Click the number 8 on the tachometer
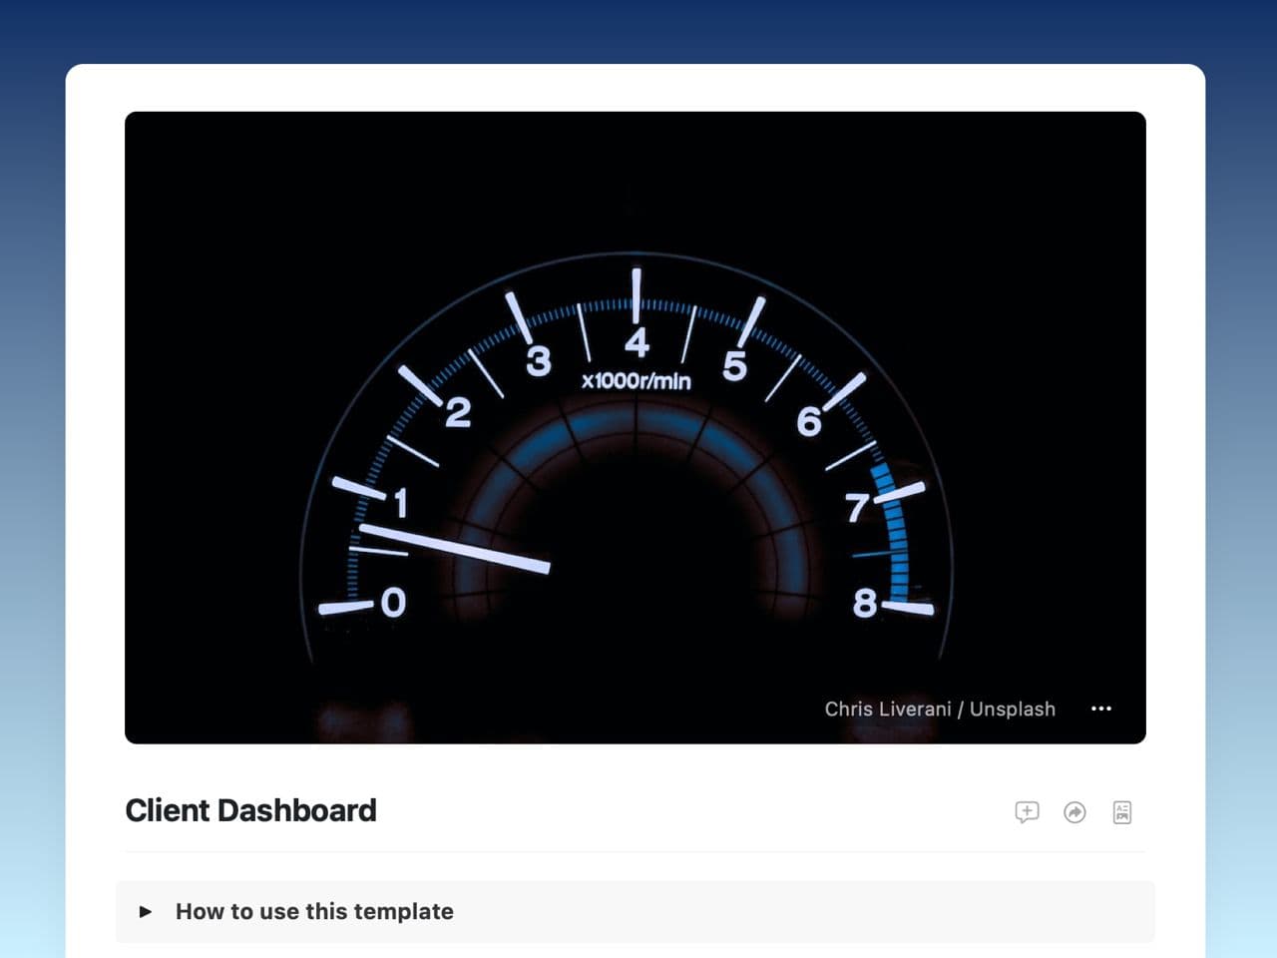The image size is (1277, 958). 864,602
